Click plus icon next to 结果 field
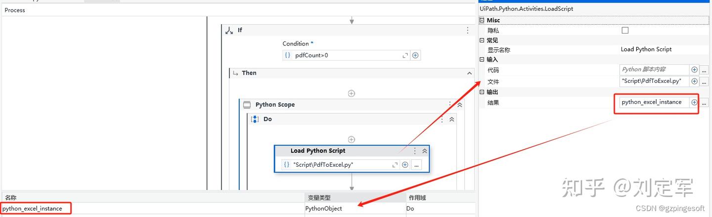The width and height of the screenshot is (712, 217). click(694, 102)
